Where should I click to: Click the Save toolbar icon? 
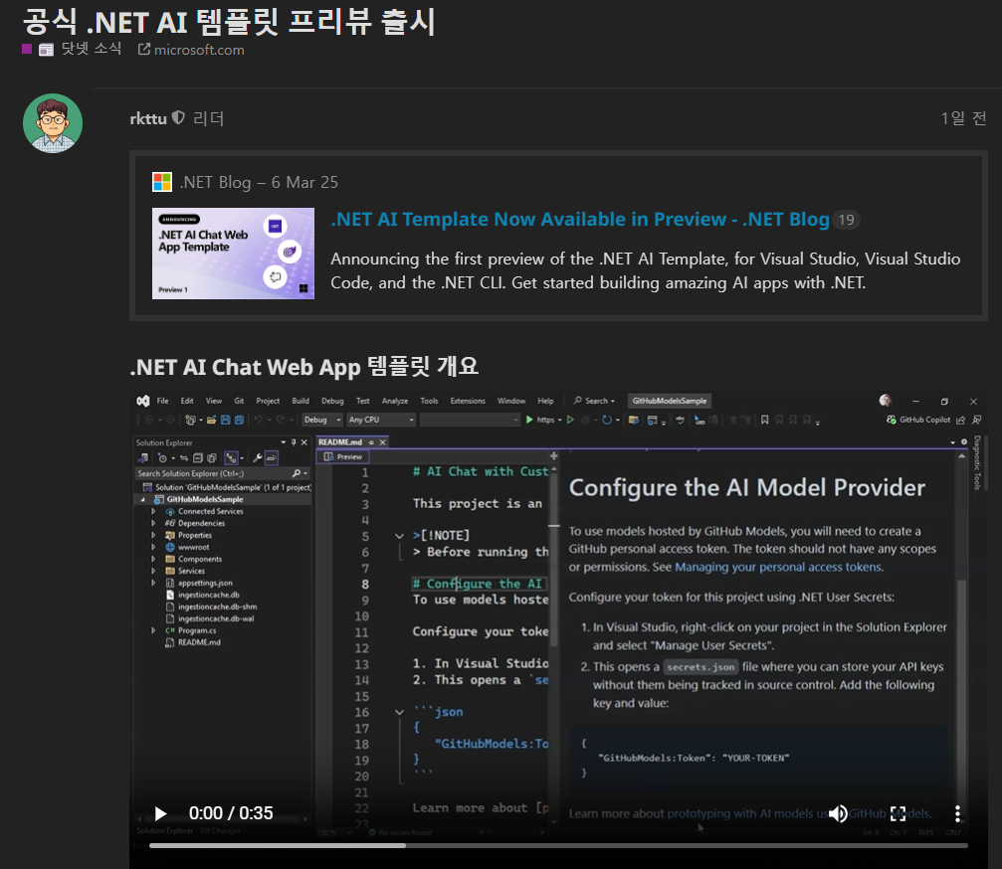point(225,420)
